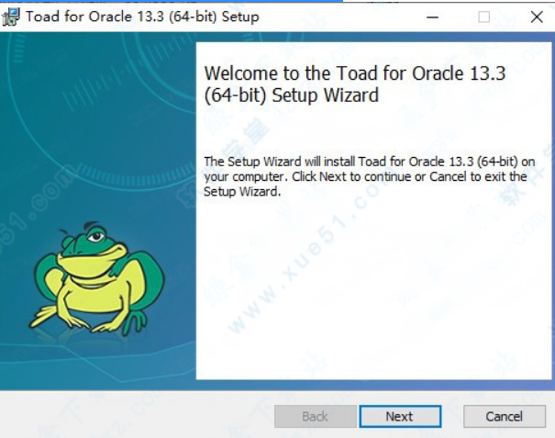555x438 pixels.
Task: Click the Next button
Action: [400, 416]
